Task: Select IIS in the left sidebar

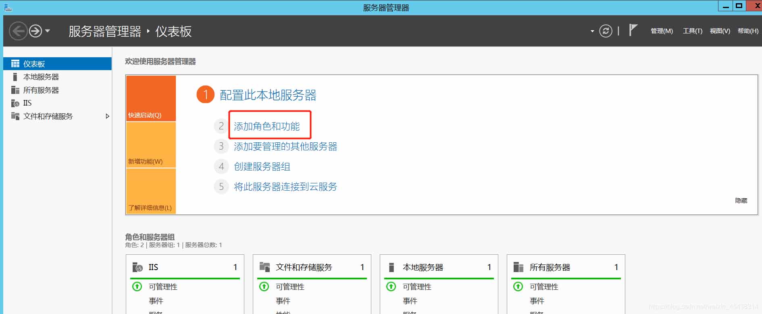Action: [57, 103]
